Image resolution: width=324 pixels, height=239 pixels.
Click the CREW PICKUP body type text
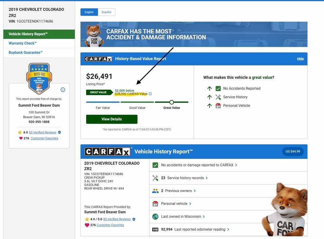94,177
